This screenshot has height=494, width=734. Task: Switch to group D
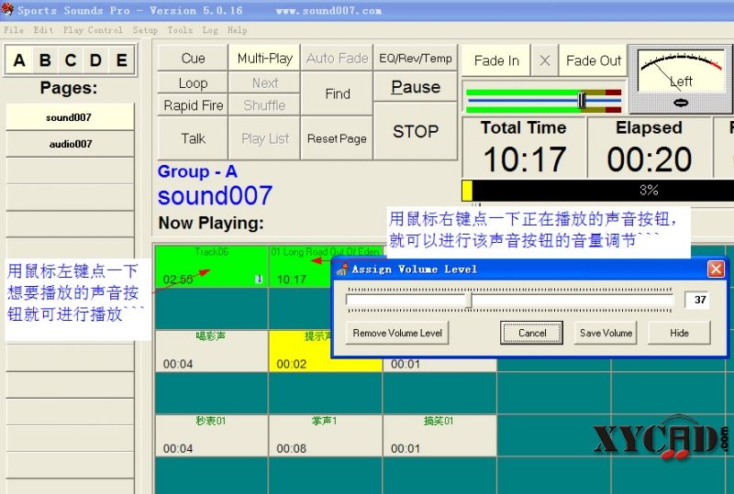point(96,60)
